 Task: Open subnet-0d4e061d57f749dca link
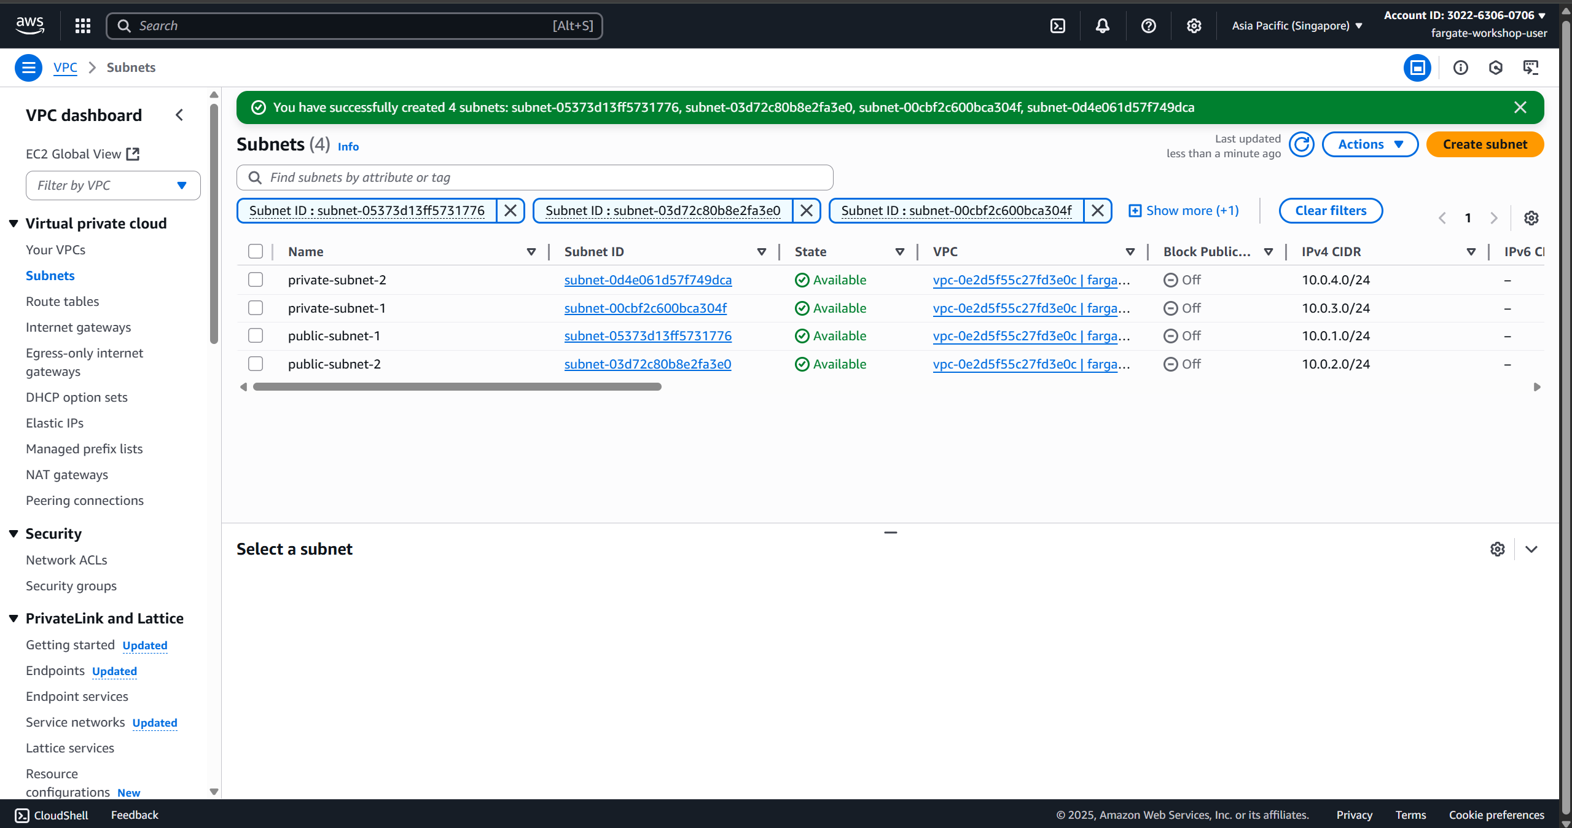(648, 280)
